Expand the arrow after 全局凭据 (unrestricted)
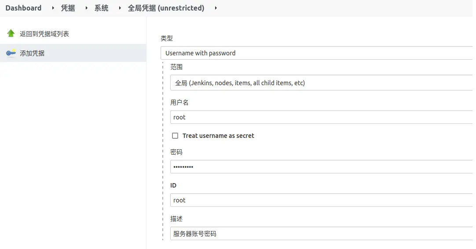Viewport: 476px width, 249px height. (216, 8)
